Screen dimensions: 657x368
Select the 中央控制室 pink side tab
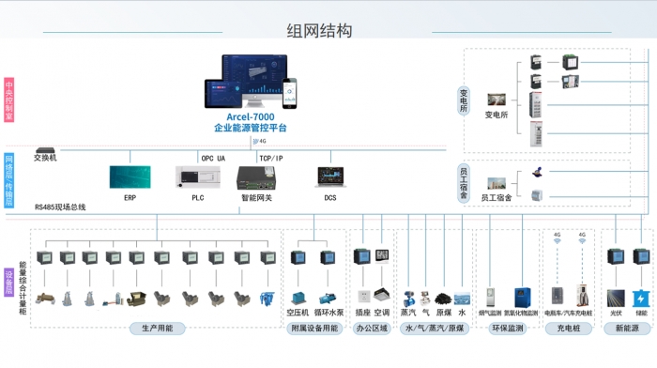pos(8,100)
